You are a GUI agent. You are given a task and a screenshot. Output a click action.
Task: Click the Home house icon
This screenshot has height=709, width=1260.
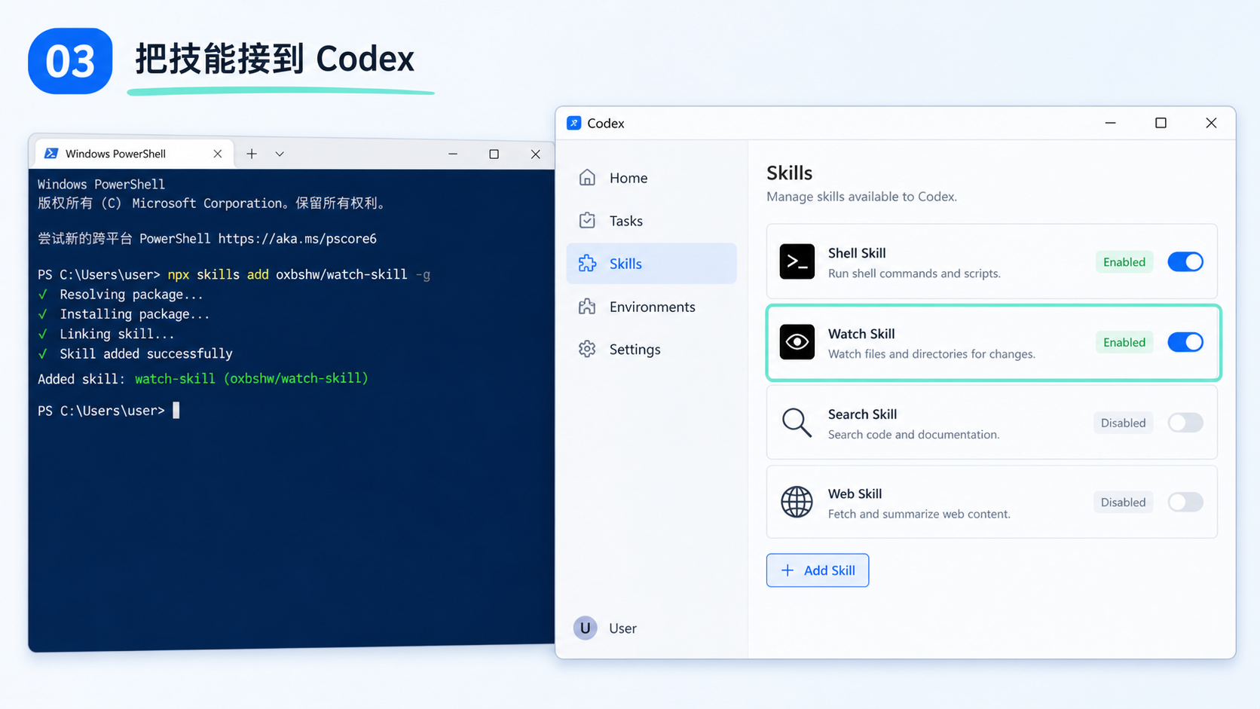click(x=587, y=178)
